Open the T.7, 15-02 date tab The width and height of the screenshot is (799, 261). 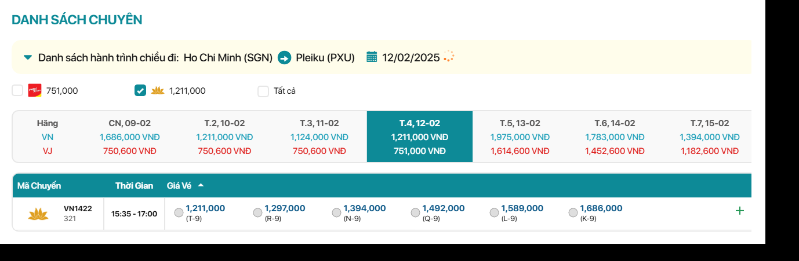(710, 137)
